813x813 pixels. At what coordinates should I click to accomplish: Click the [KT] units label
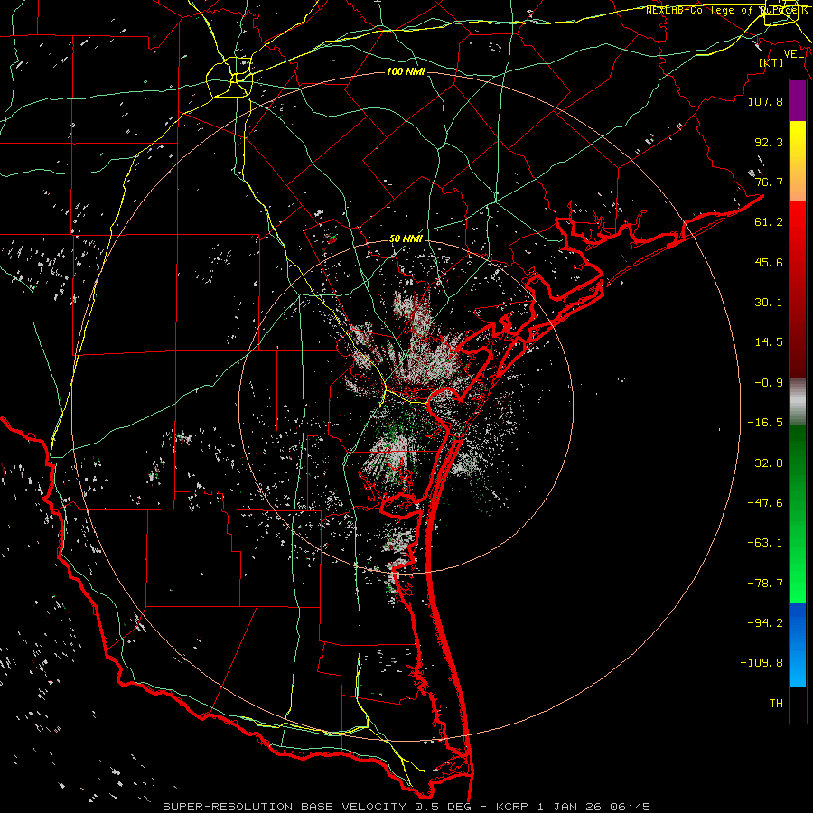[771, 62]
